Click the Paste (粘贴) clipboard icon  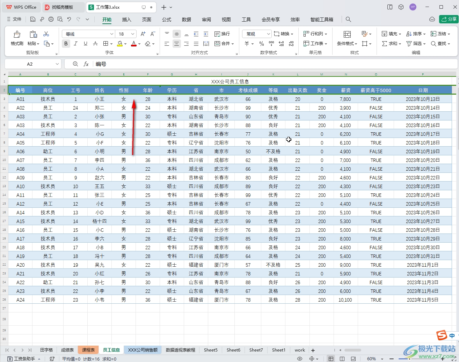tap(33, 34)
